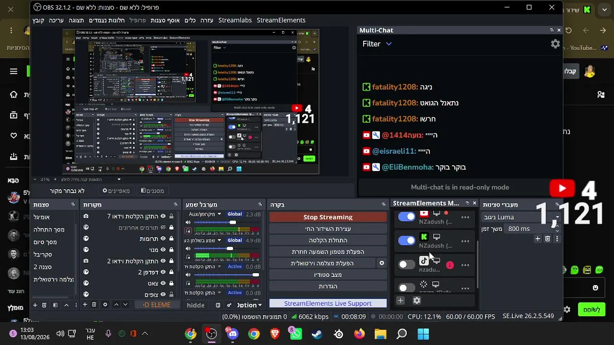Image resolution: width=614 pixels, height=345 pixels.
Task: Open options dots for TikTok output
Action: (465, 265)
